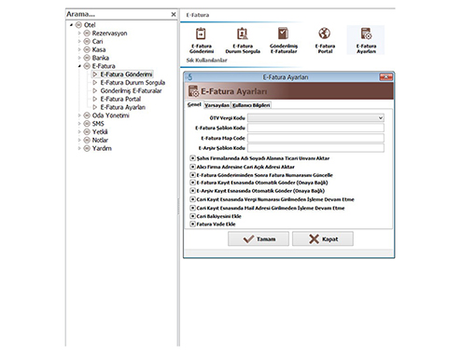Click the Otel node circle icon
The width and height of the screenshot is (476, 354).
(x=78, y=25)
